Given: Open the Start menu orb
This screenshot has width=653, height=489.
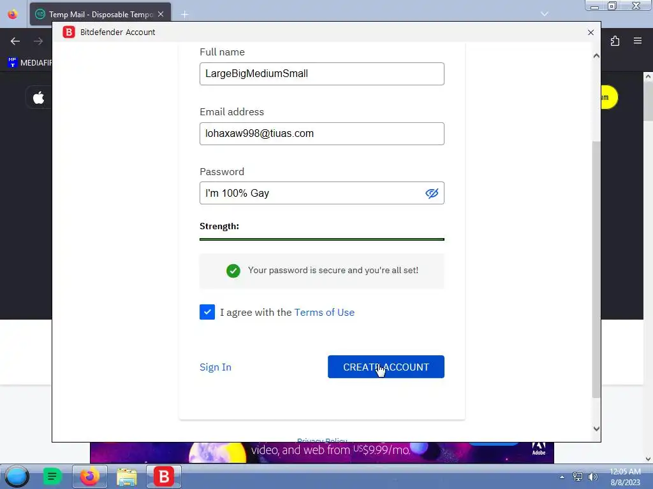Looking at the screenshot, I should [17, 476].
